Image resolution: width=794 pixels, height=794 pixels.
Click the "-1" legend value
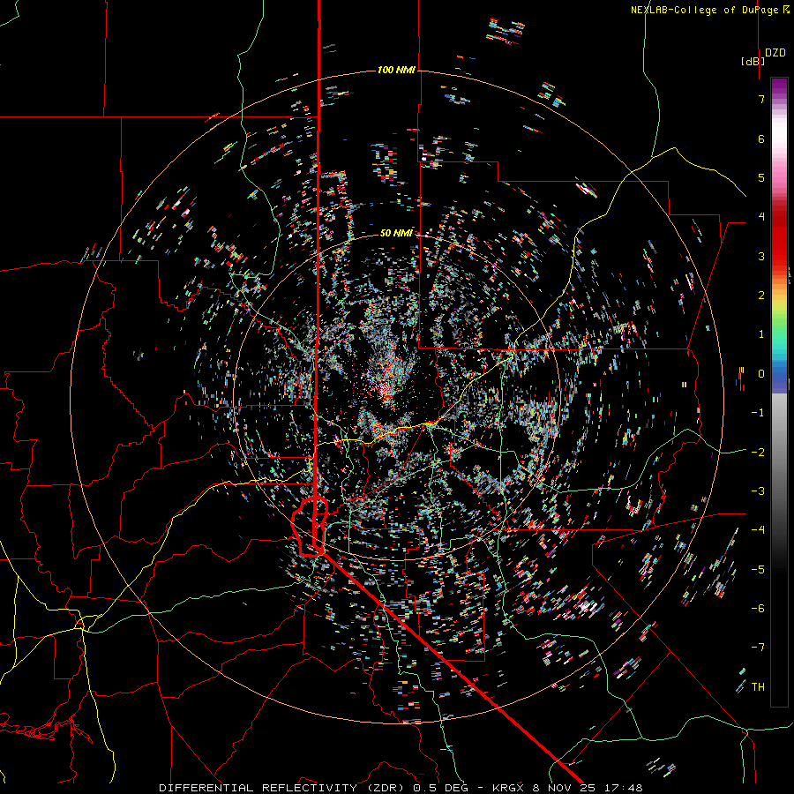tap(758, 413)
